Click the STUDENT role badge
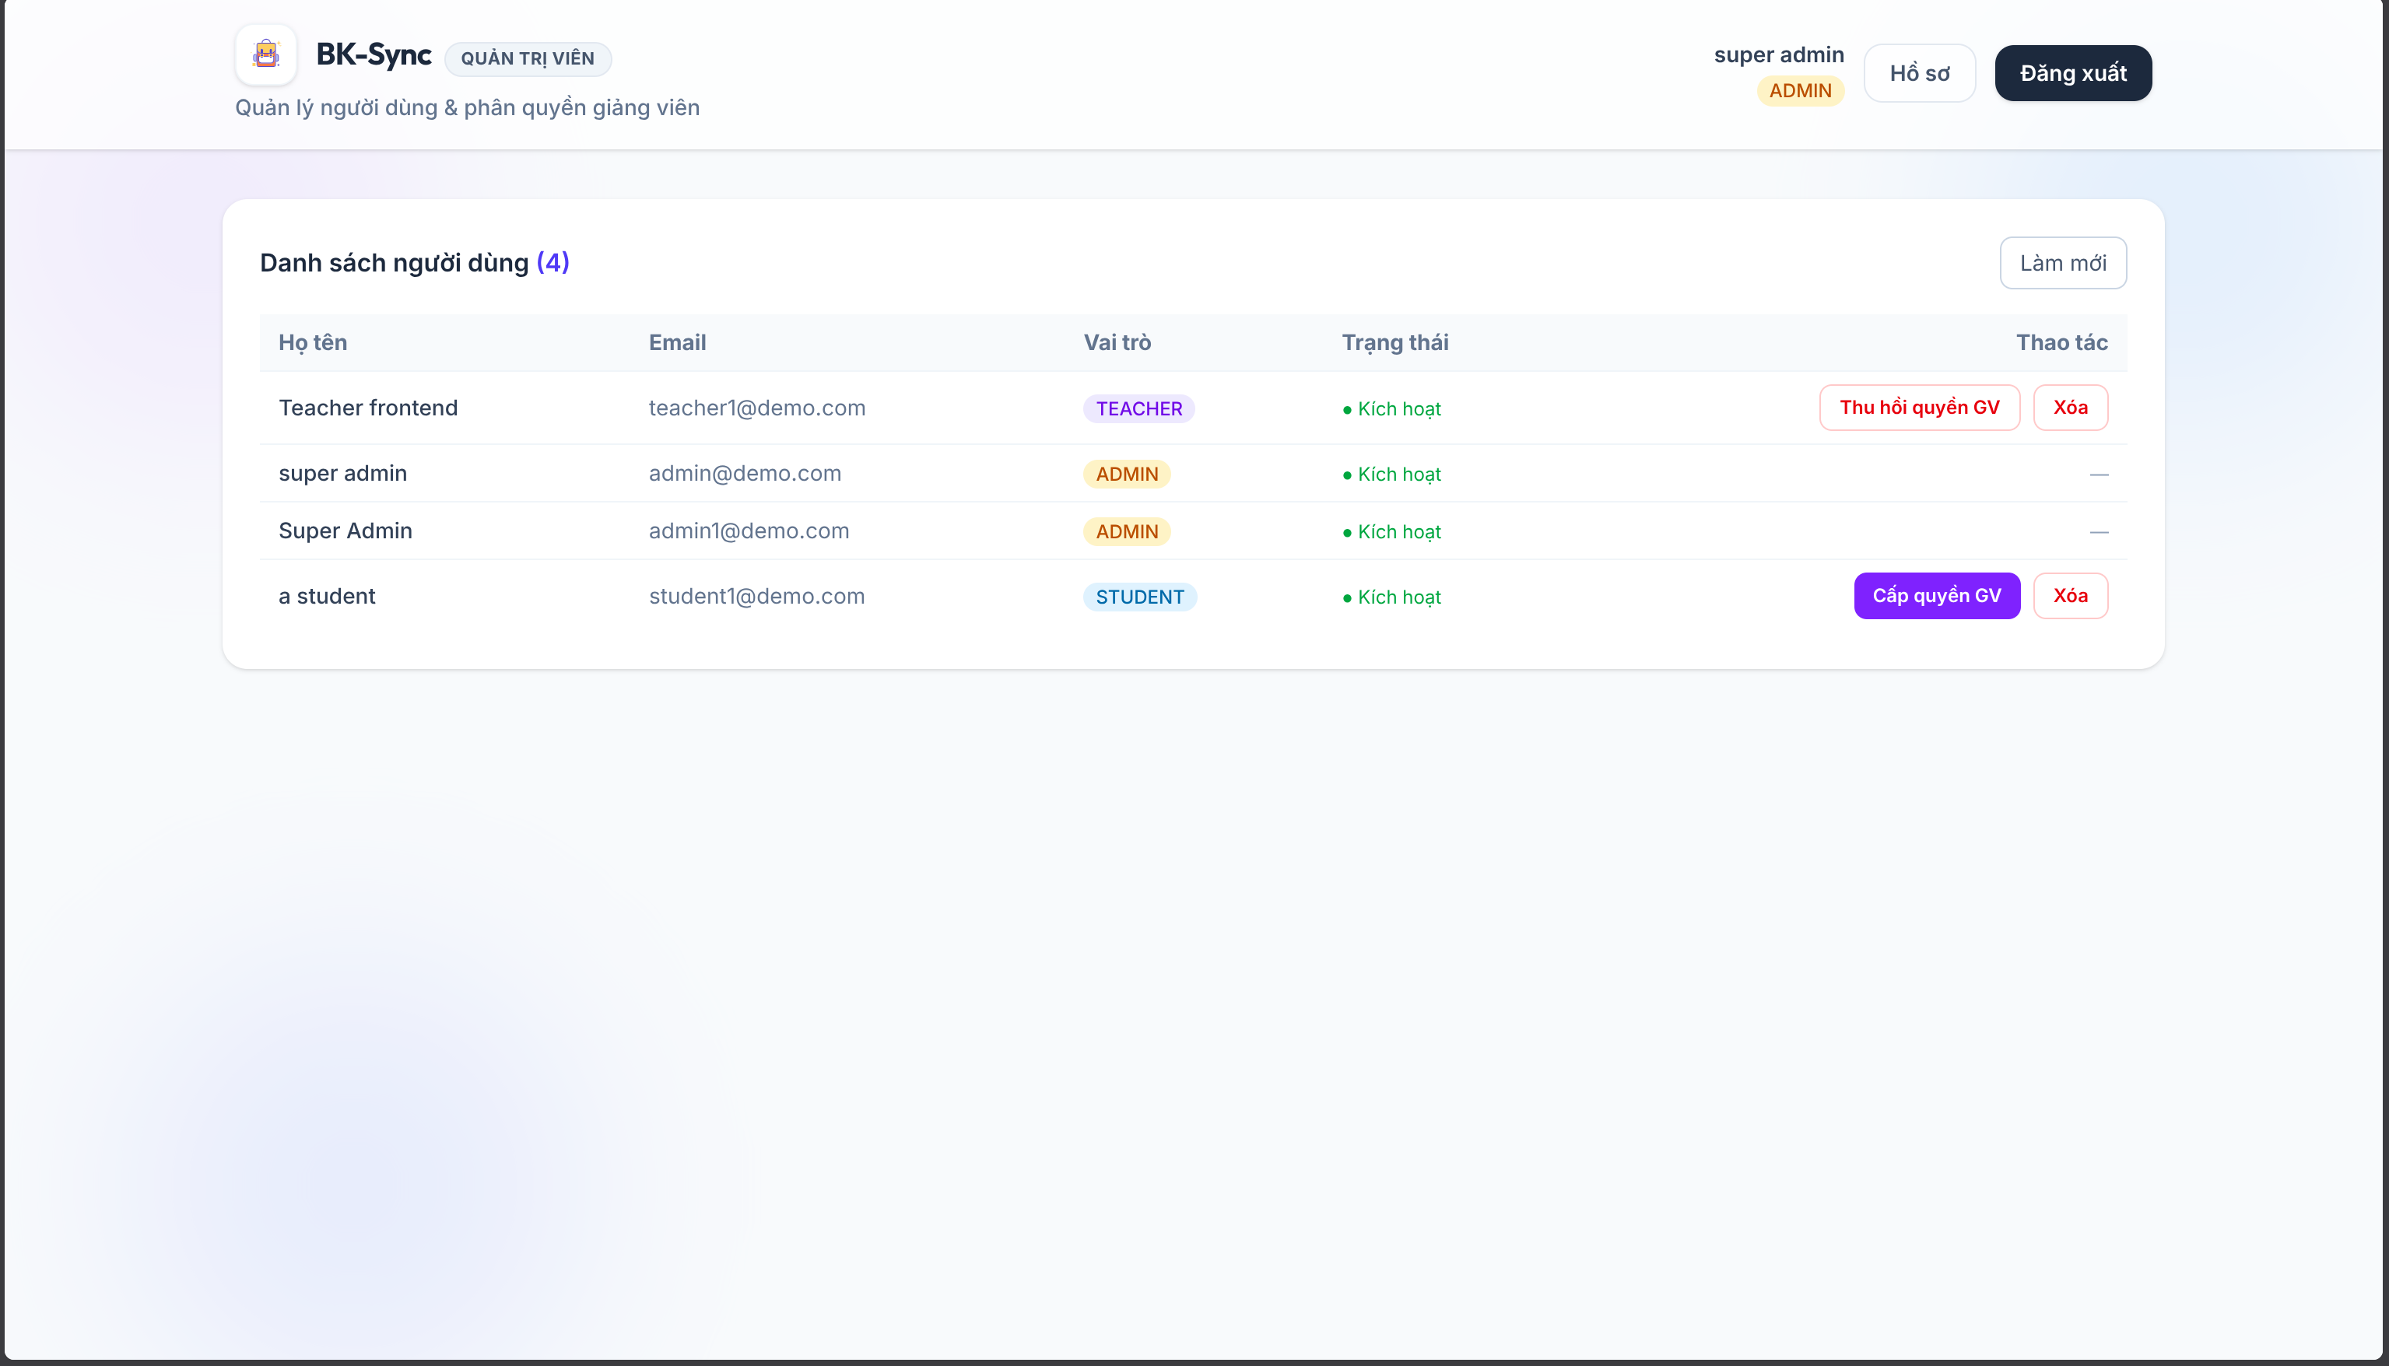2389x1366 pixels. coord(1139,597)
